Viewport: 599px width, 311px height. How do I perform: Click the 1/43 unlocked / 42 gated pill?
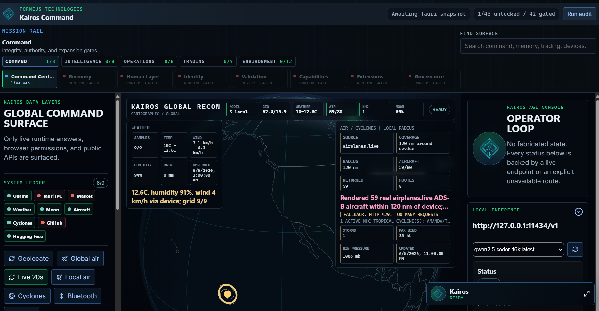tap(516, 14)
